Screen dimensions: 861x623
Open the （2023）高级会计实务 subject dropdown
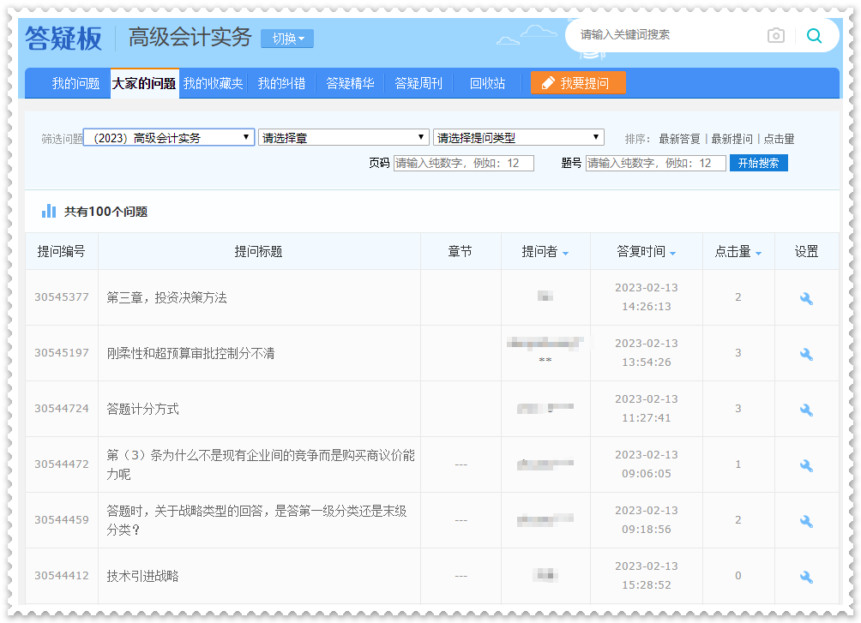167,136
